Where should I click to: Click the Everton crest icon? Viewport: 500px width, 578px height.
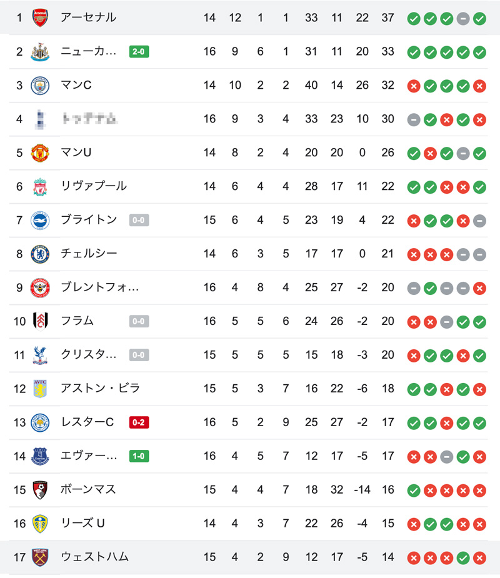click(x=40, y=456)
